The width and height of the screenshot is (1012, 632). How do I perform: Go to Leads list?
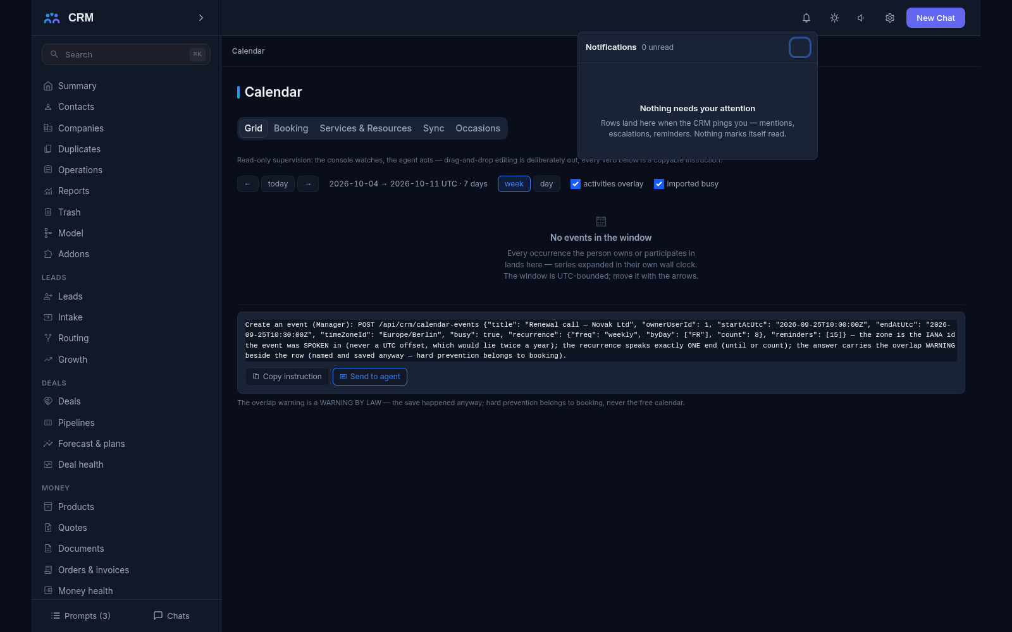coord(126,296)
